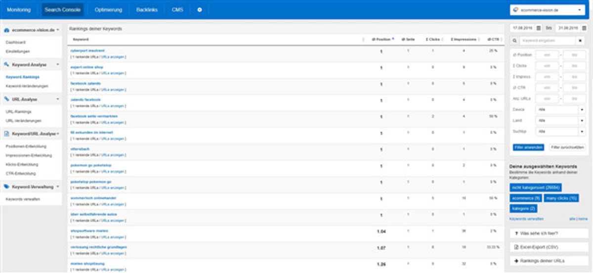Click the Ø Position 'von' filter field
Screen dimensions: 593x273
coord(547,55)
